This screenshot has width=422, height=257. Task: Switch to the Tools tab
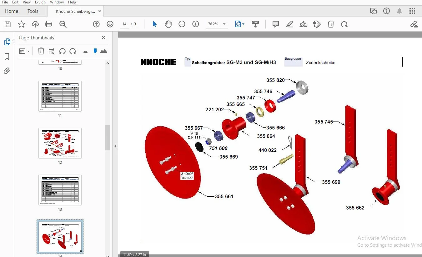(x=33, y=11)
